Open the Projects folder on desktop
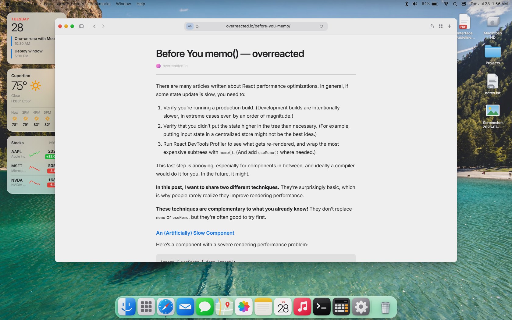This screenshot has width=512, height=320. [493, 55]
